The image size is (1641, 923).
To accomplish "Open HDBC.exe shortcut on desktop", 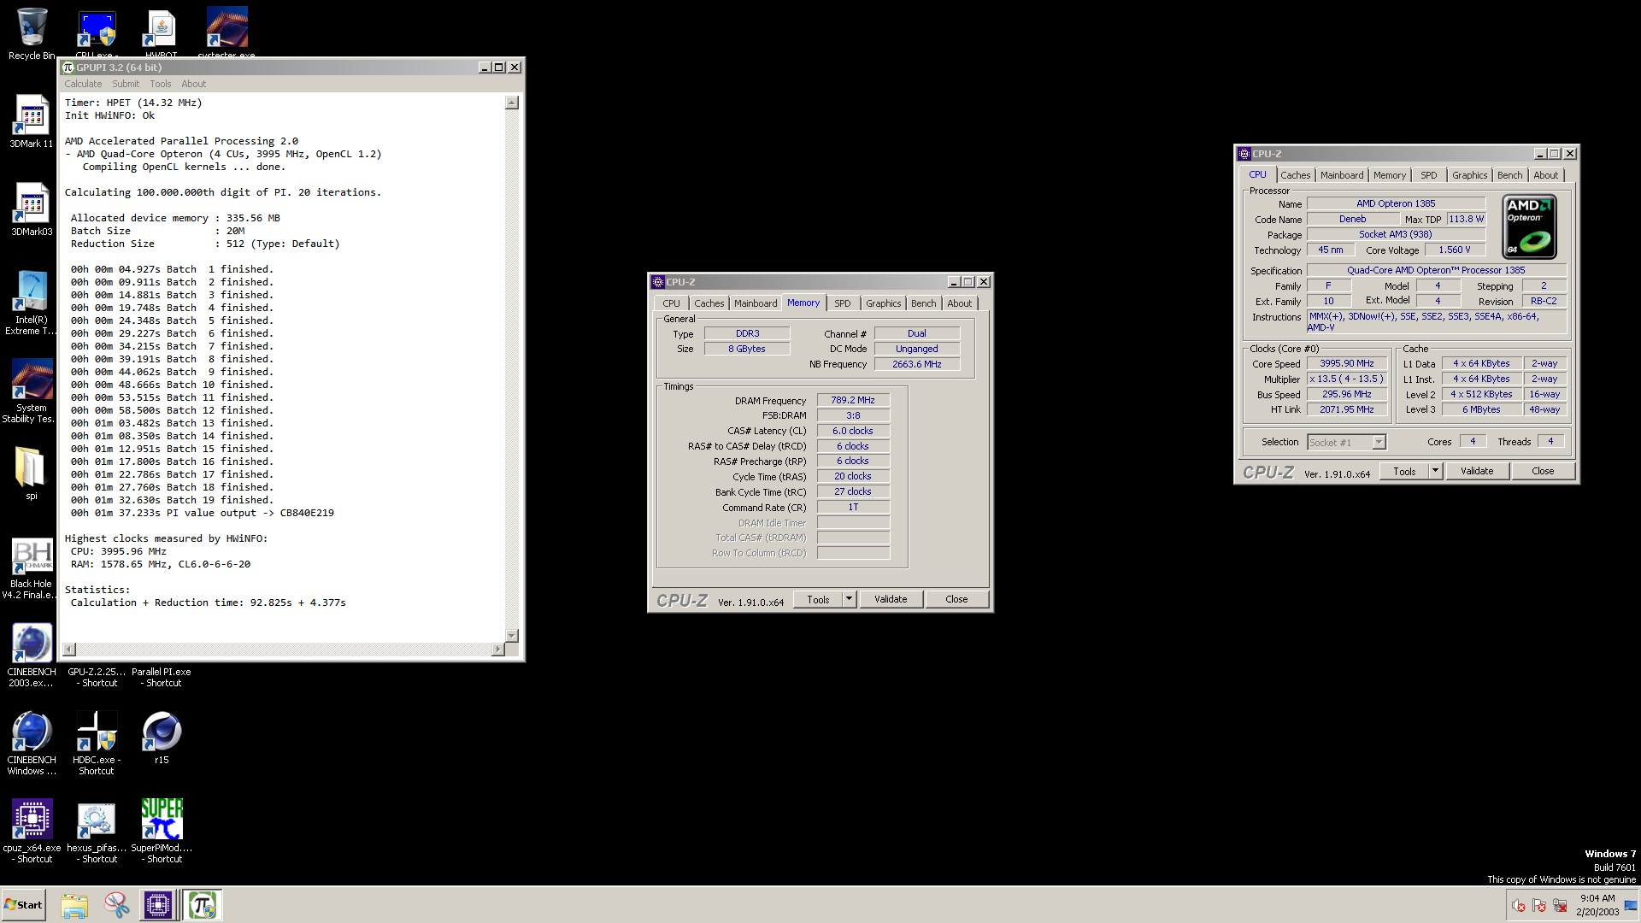I will [97, 744].
